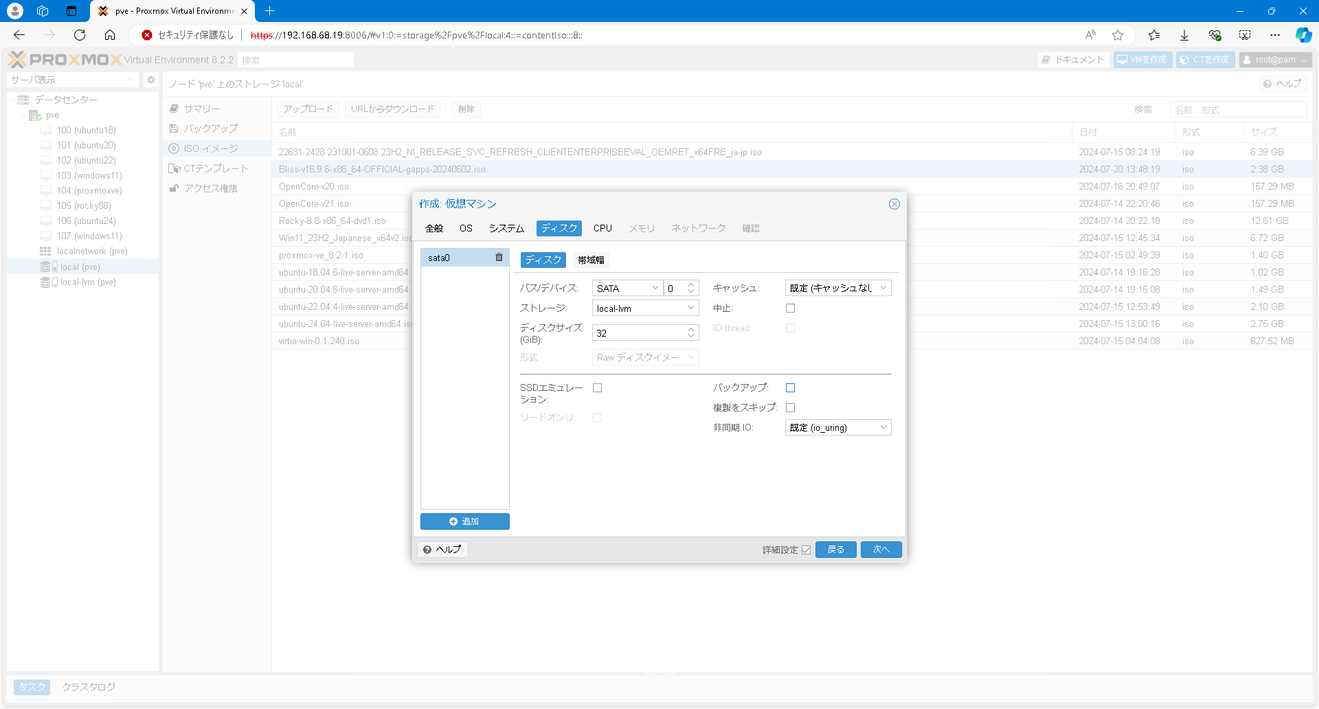The width and height of the screenshot is (1319, 709).
Task: Close the Create Virtual Machine dialog
Action: (x=894, y=204)
